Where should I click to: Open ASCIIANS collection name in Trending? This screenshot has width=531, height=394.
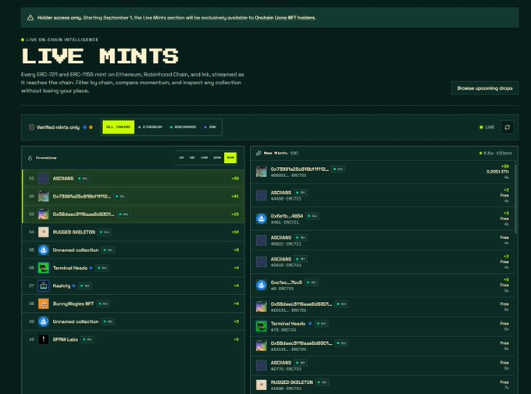[x=63, y=179]
